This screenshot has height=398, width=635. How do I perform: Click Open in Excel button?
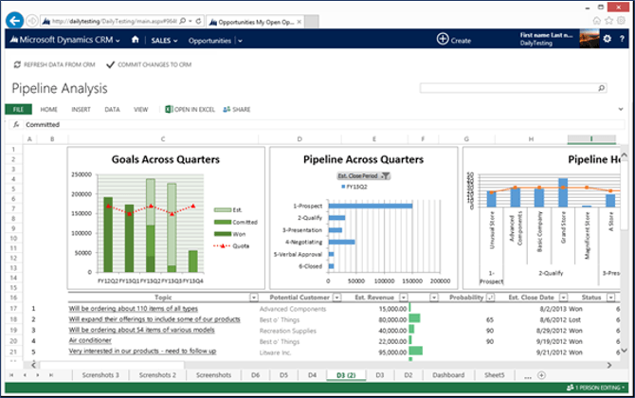click(190, 109)
